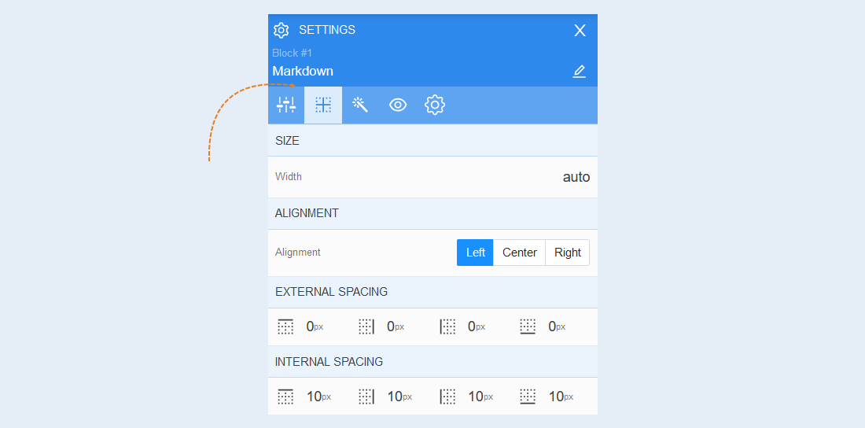
Task: Open the magic wand effects tab
Action: pos(360,105)
